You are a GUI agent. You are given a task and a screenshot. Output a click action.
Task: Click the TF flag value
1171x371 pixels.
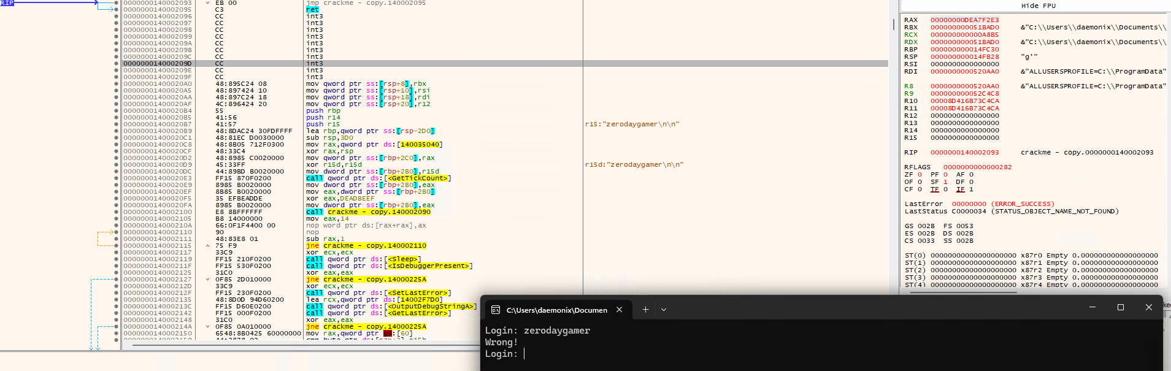pos(945,189)
